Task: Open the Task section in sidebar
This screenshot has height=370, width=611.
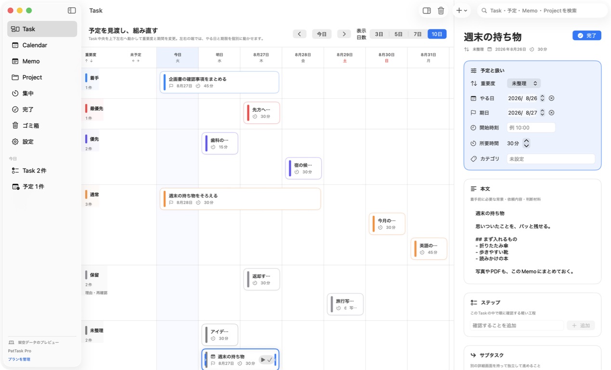Action: click(x=42, y=29)
